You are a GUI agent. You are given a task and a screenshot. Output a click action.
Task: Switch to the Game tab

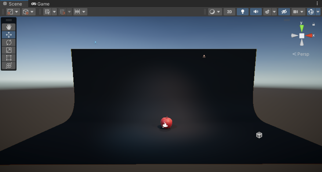coord(40,4)
